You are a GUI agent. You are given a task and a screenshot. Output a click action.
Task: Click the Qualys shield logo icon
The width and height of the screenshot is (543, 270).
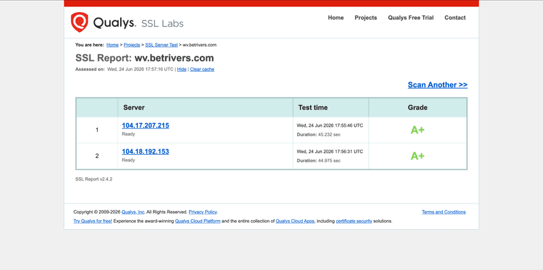79,22
